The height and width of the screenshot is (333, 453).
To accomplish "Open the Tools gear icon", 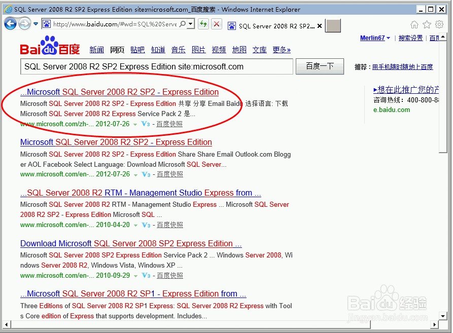I will 439,24.
